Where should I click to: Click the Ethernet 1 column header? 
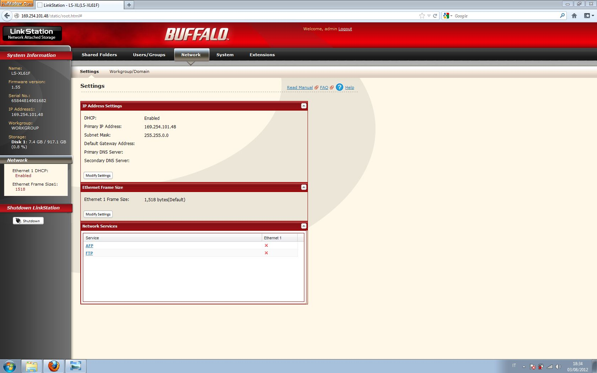tap(279, 238)
